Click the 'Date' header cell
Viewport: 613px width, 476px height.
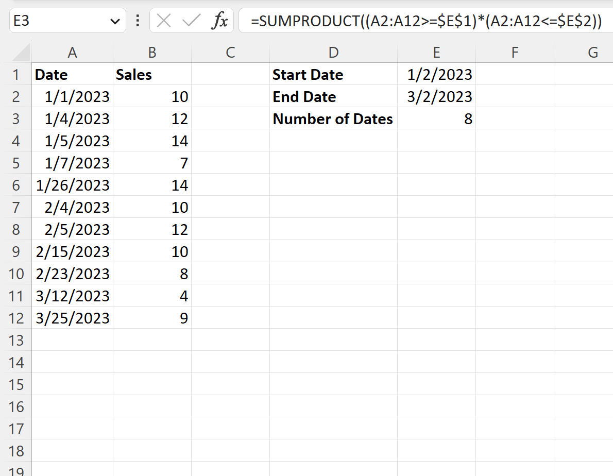[72, 74]
